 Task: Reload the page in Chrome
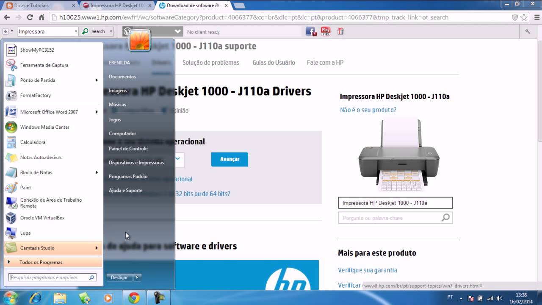pos(30,17)
